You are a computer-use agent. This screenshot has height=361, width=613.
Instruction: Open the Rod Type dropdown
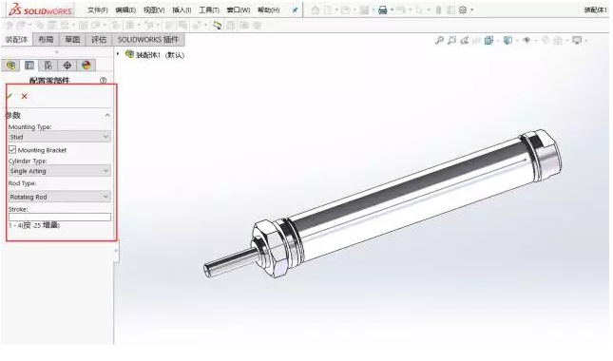tap(60, 197)
